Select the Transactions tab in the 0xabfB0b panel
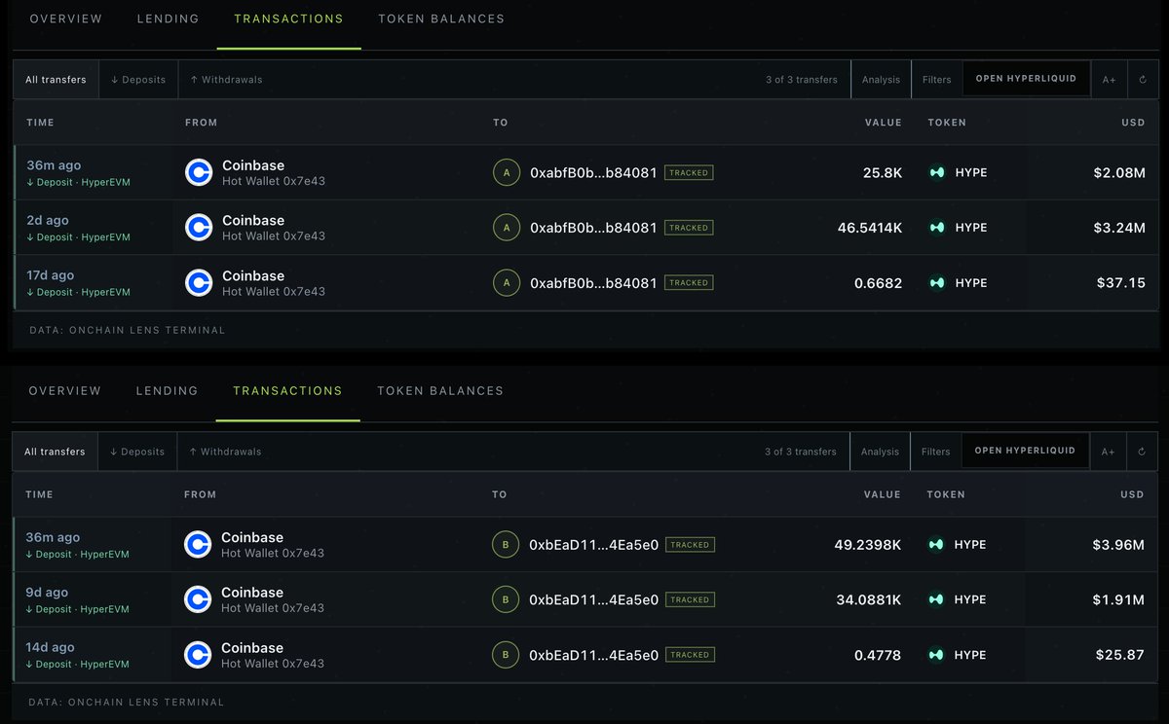 pyautogui.click(x=289, y=18)
